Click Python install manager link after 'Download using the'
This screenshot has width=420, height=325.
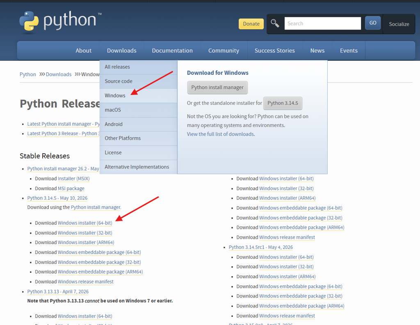click(96, 207)
